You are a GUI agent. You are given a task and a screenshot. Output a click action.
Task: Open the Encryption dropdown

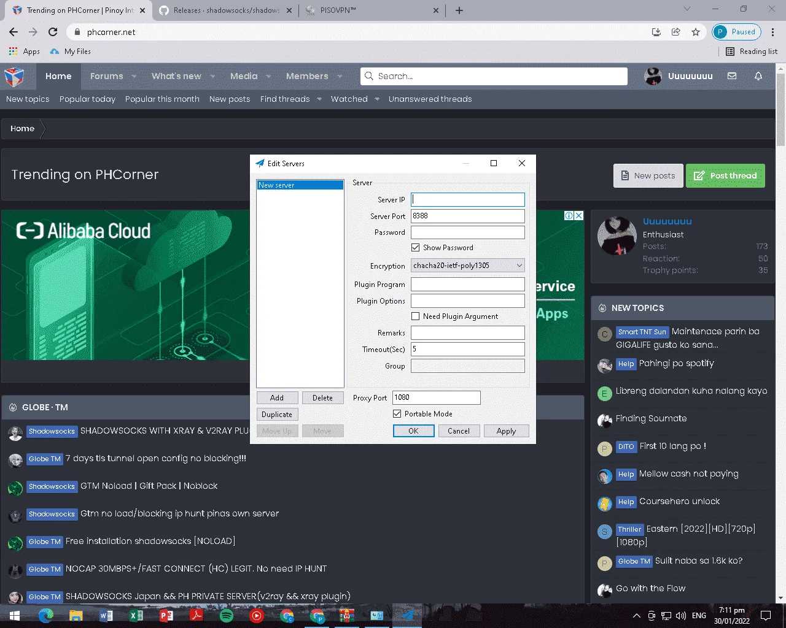tap(468, 266)
